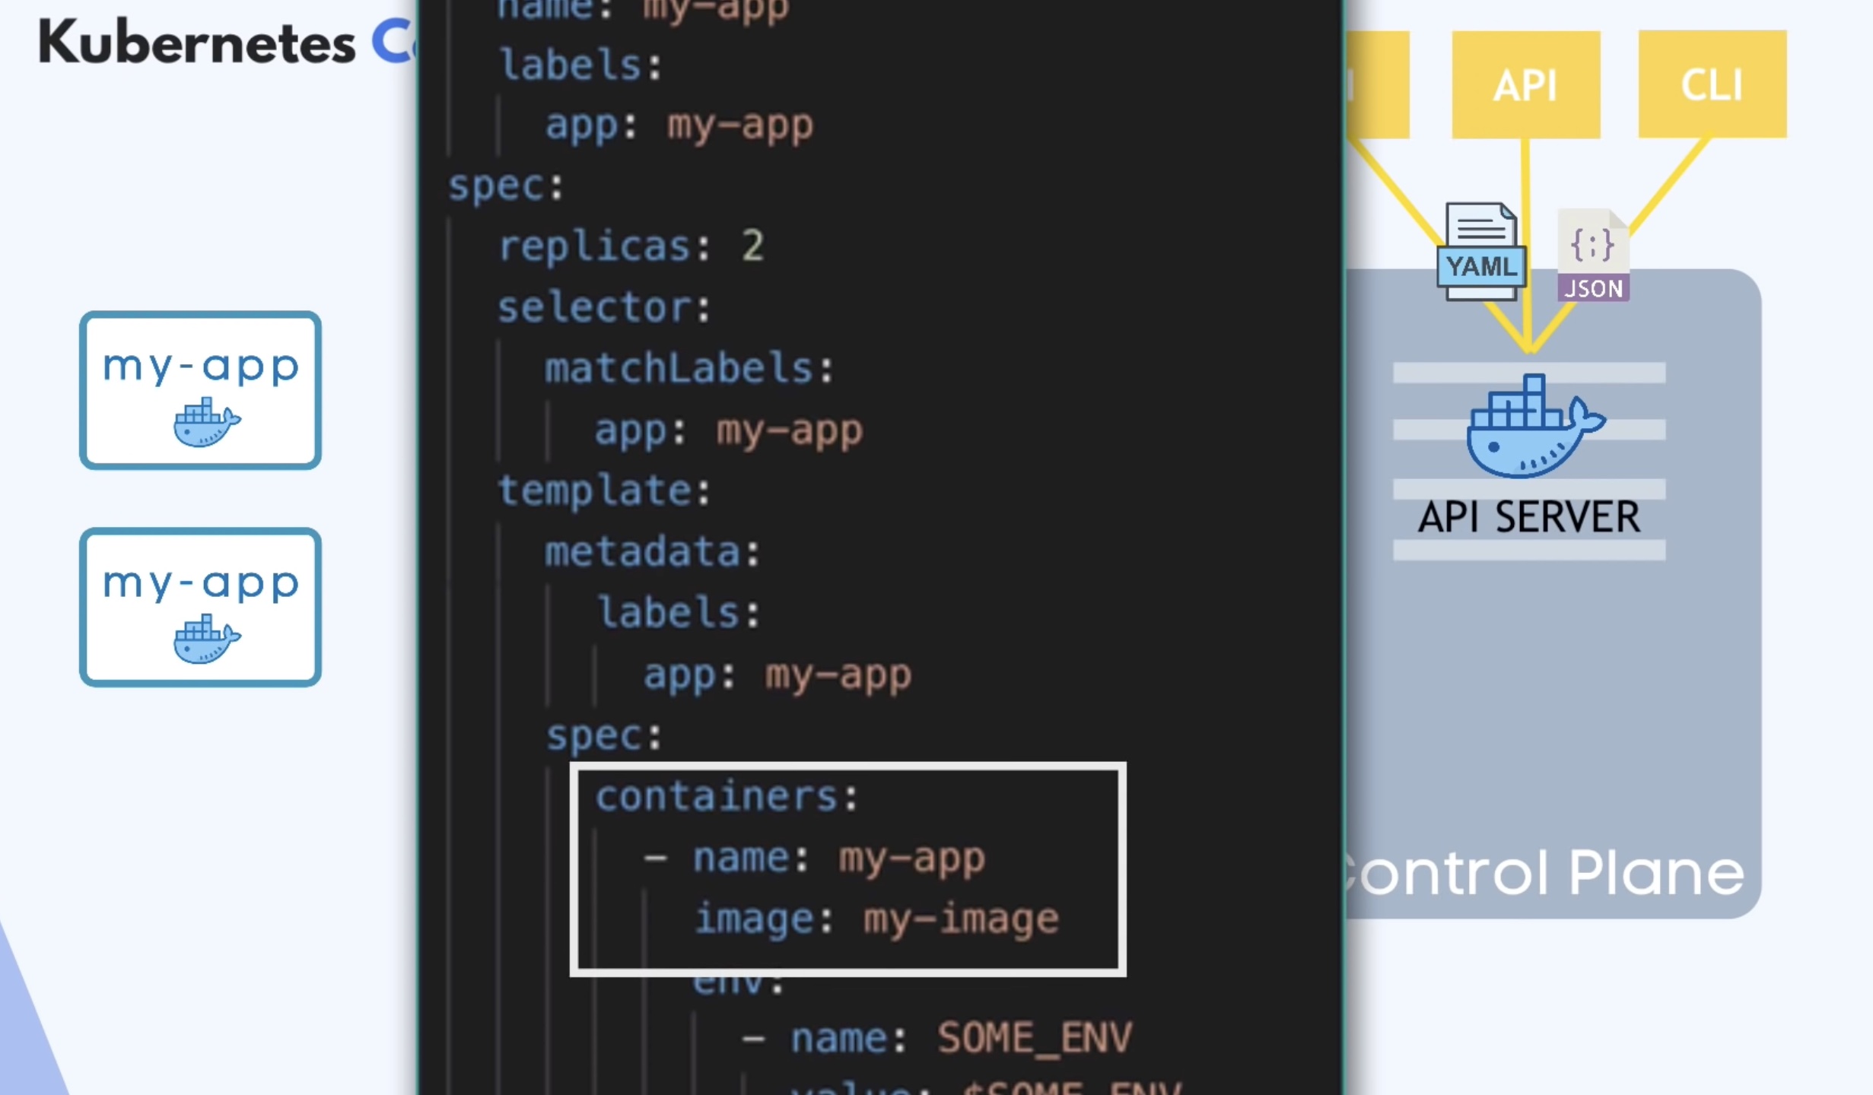Click the 'containers:' line in YAML
The height and width of the screenshot is (1095, 1873).
click(727, 796)
